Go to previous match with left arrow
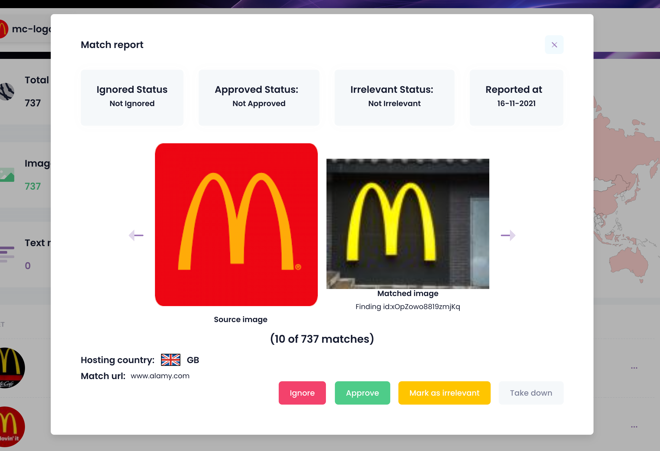The image size is (660, 451). (136, 235)
